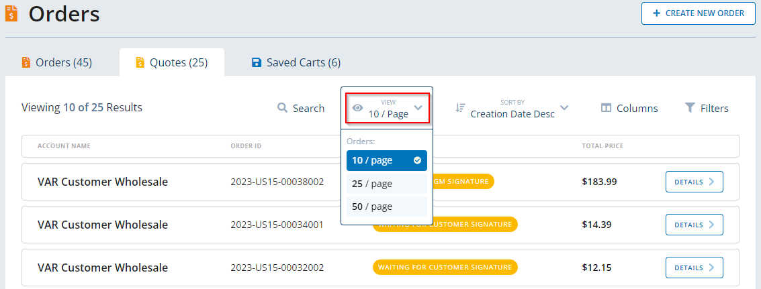
Task: Open Details for the $14.39 order
Action: coord(694,225)
